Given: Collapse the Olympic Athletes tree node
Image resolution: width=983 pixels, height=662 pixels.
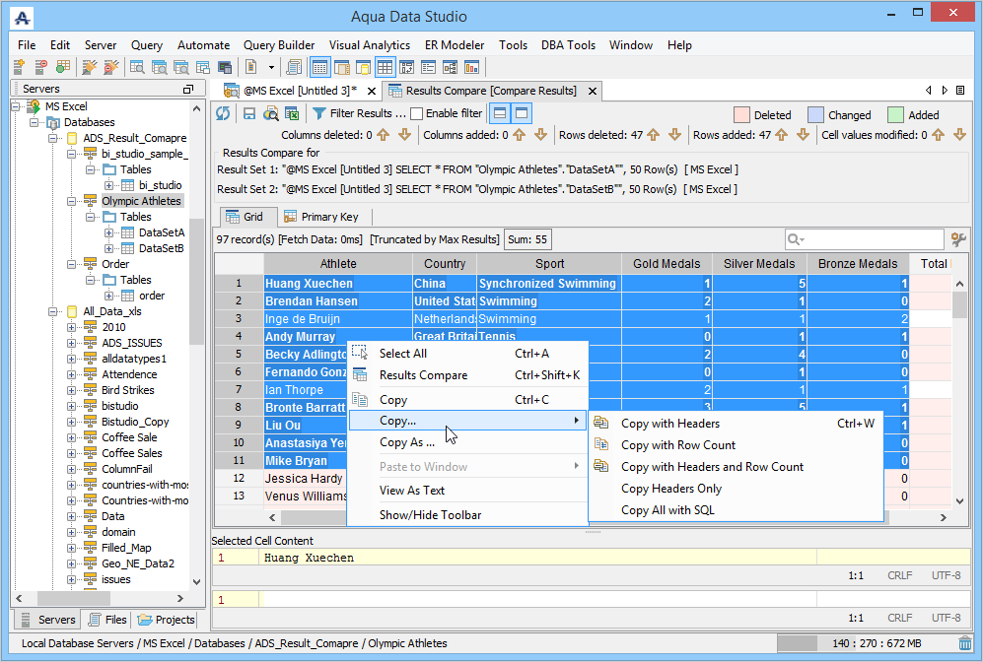Looking at the screenshot, I should (72, 201).
